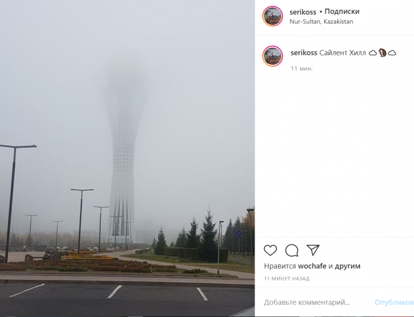The image size is (414, 317).
Task: Click the last cloud emoji in caption
Action: click(392, 53)
